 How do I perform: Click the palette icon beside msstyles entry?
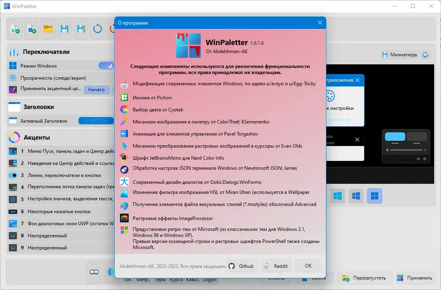click(x=124, y=206)
